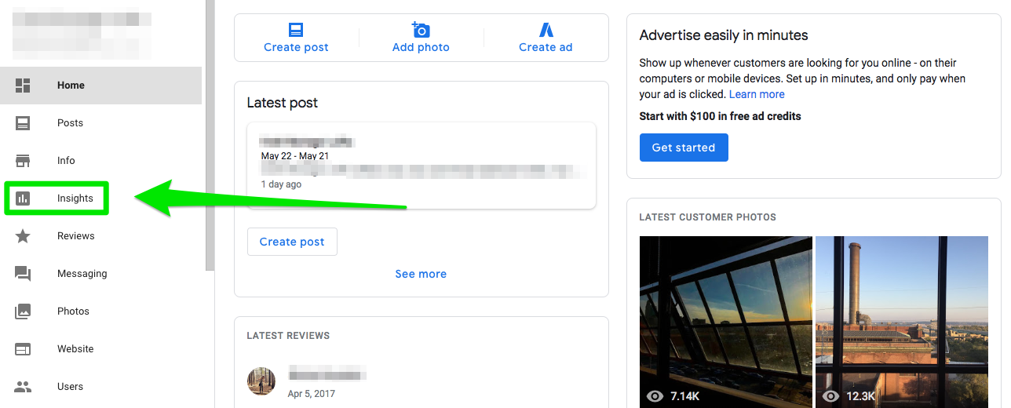
Task: Click the Create post link at top
Action: click(296, 47)
